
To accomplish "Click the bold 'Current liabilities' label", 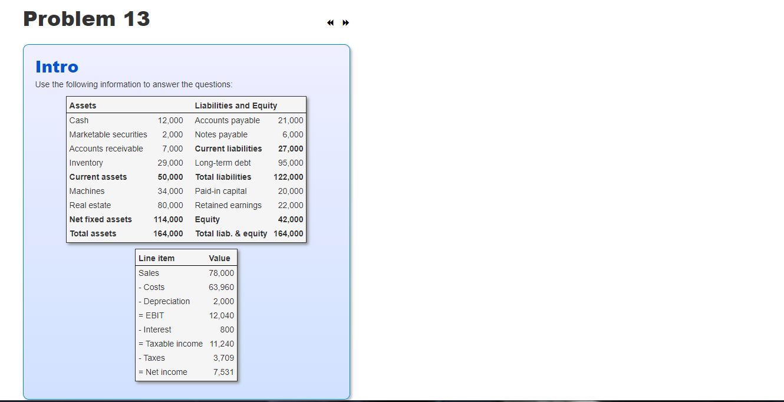I will pos(229,149).
